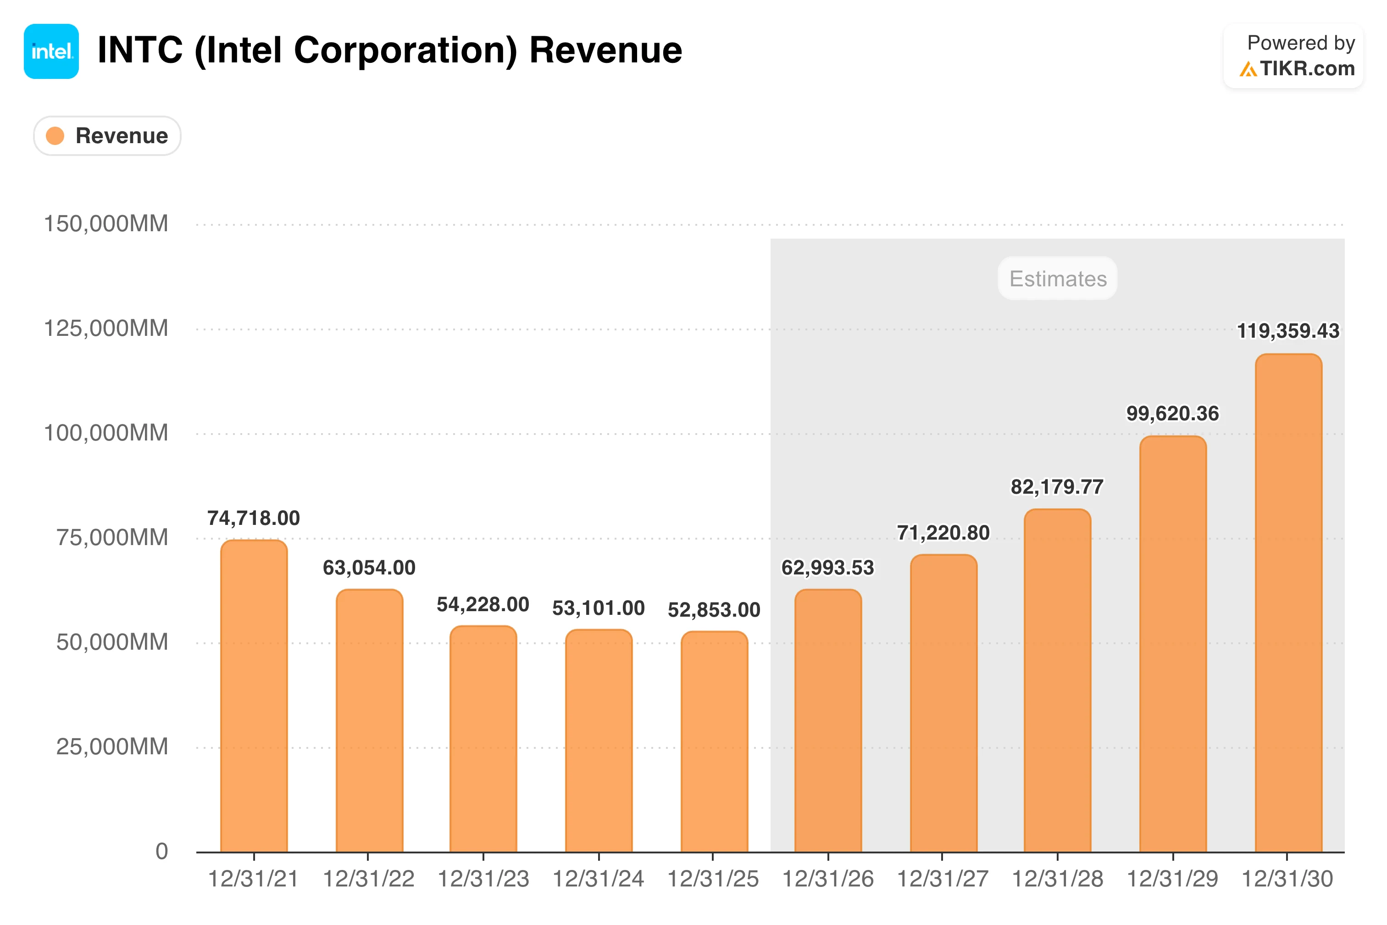Screen dimensions: 1387x925
Task: Select the 12/31/26 estimate bar
Action: tap(828, 721)
